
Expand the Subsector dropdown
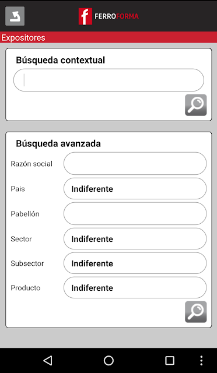pyautogui.click(x=135, y=263)
